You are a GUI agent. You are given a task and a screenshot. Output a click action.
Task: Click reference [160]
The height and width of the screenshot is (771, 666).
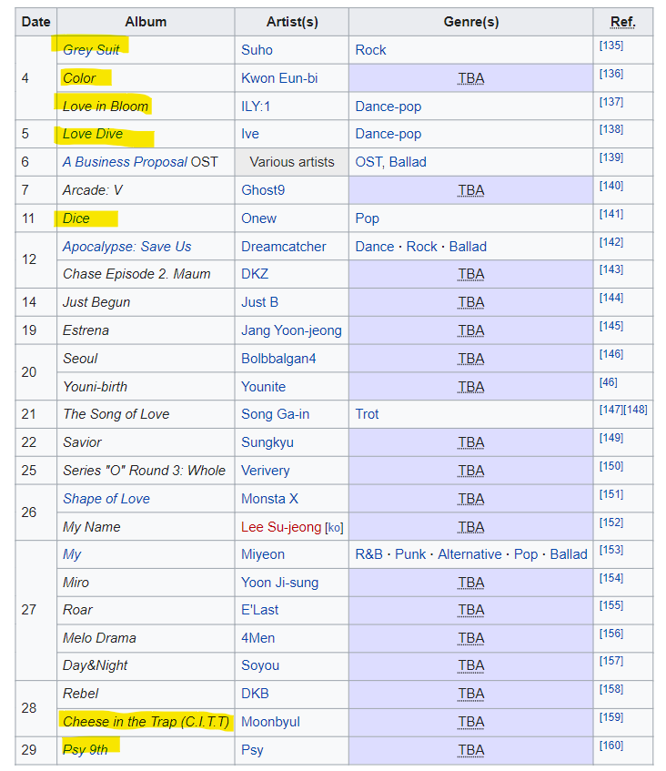[610, 746]
